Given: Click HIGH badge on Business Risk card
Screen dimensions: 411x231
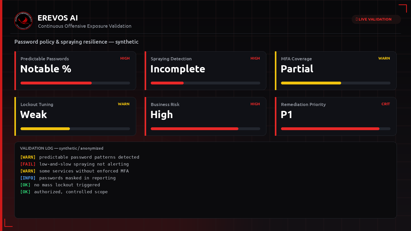Looking at the screenshot, I should coord(255,104).
